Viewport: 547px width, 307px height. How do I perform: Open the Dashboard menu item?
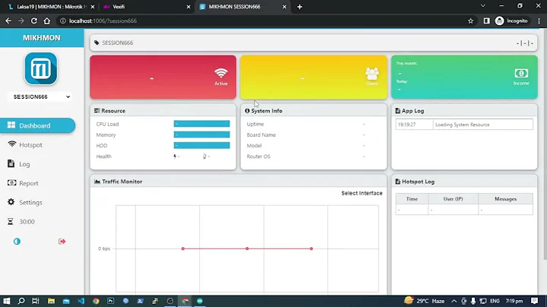tap(37, 125)
